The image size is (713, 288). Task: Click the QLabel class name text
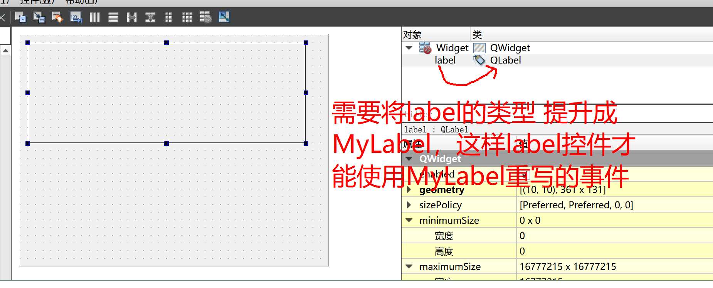tap(505, 60)
